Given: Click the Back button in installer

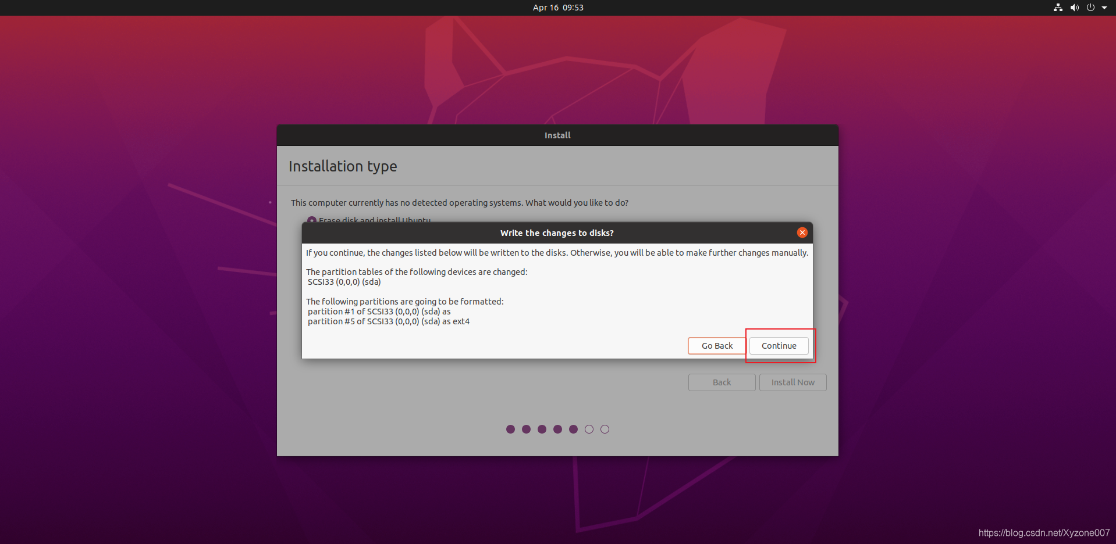Looking at the screenshot, I should click(x=722, y=382).
